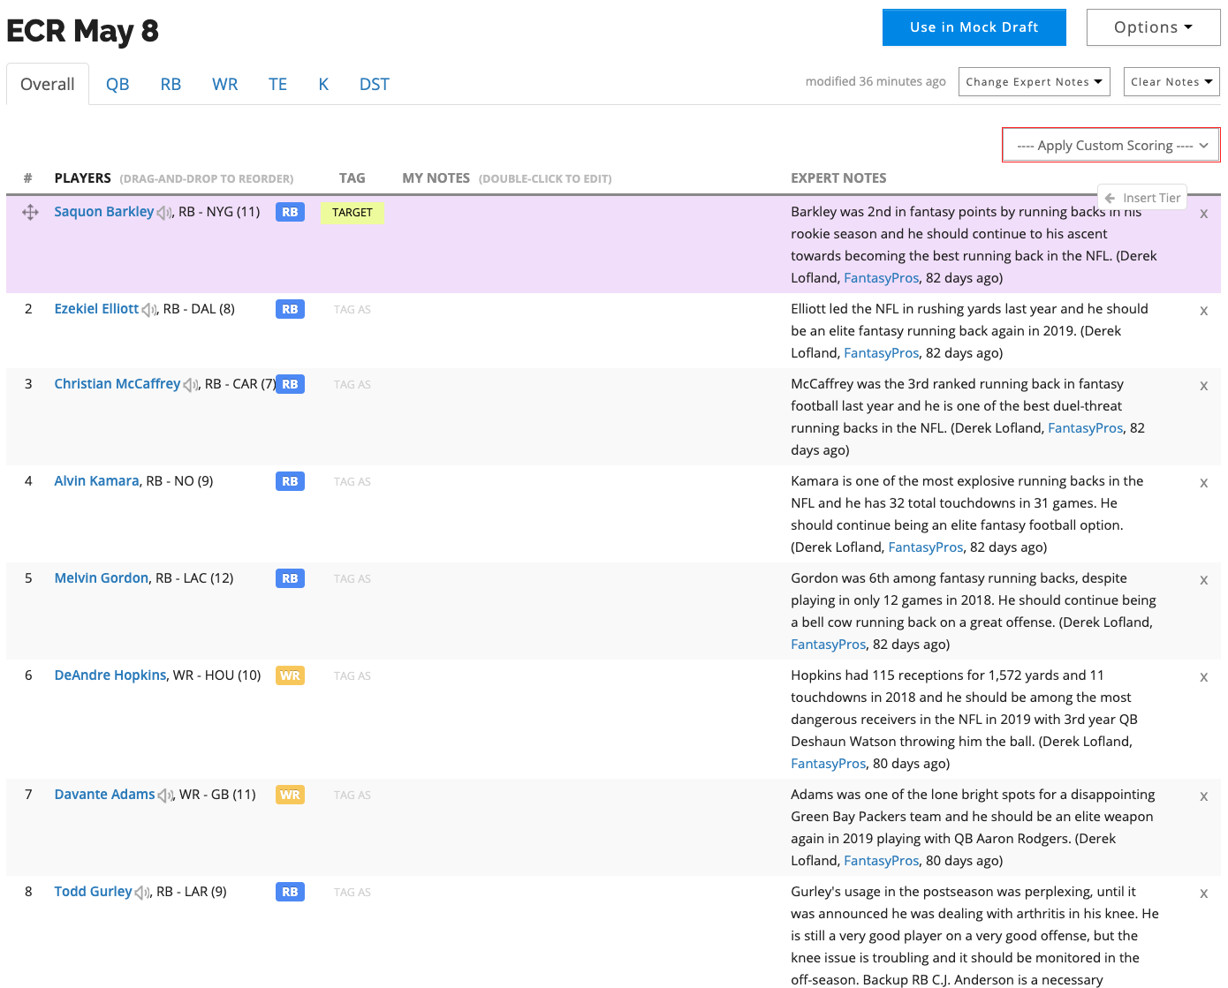1228x988 pixels.
Task: Open the Clear Notes dropdown
Action: coord(1171,82)
